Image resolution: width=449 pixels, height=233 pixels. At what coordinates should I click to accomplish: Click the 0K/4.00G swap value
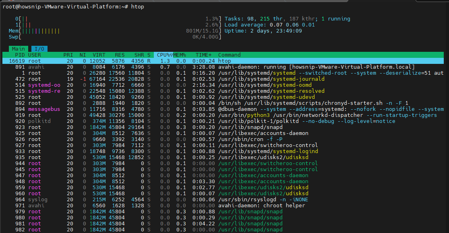click(206, 37)
